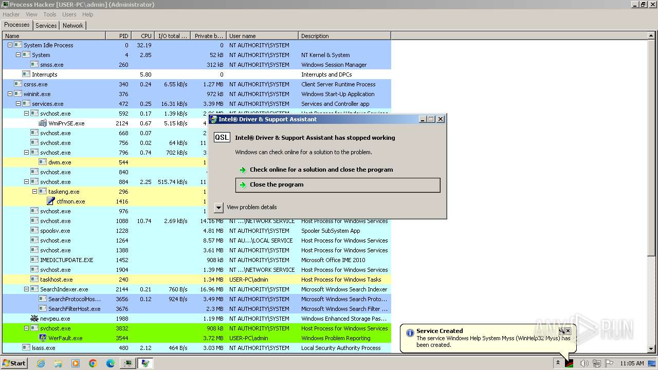Select the Interrupts row icon
This screenshot has height=370, width=658.
(x=26, y=75)
